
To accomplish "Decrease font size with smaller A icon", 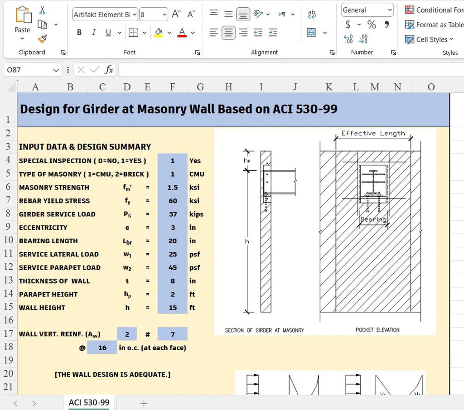I will point(191,14).
